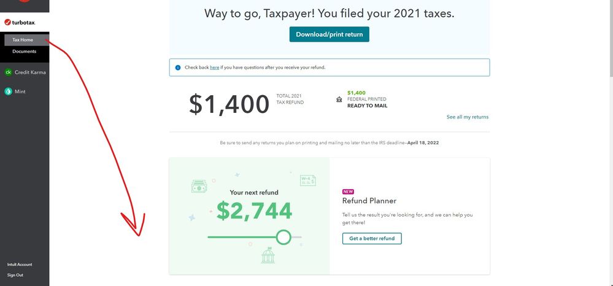The width and height of the screenshot is (613, 286).
Task: Click the TurboTax checkmark logo icon
Action: pyautogui.click(x=7, y=22)
